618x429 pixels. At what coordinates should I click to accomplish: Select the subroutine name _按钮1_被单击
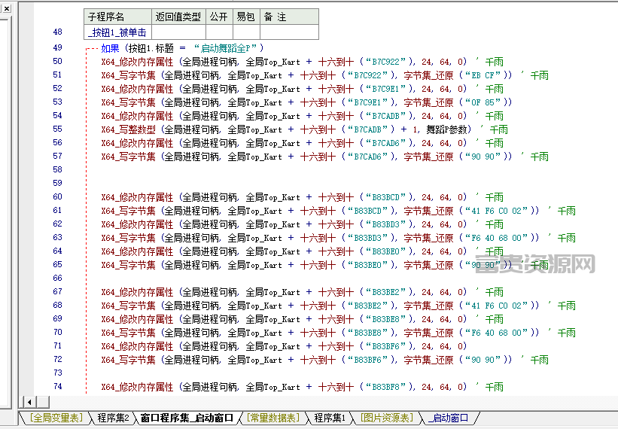point(117,32)
